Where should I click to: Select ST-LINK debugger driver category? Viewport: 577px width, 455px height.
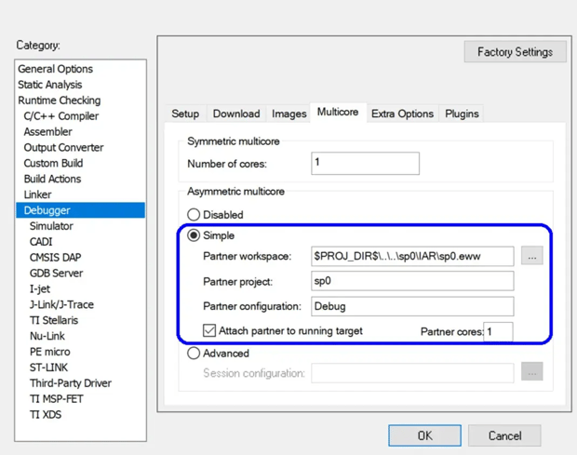point(48,368)
